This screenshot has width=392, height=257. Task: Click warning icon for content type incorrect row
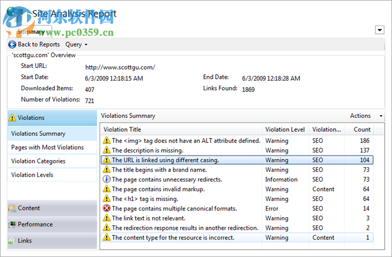coord(107,237)
